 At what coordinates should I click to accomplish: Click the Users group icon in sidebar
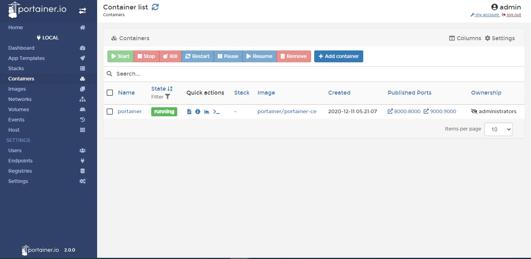83,151
